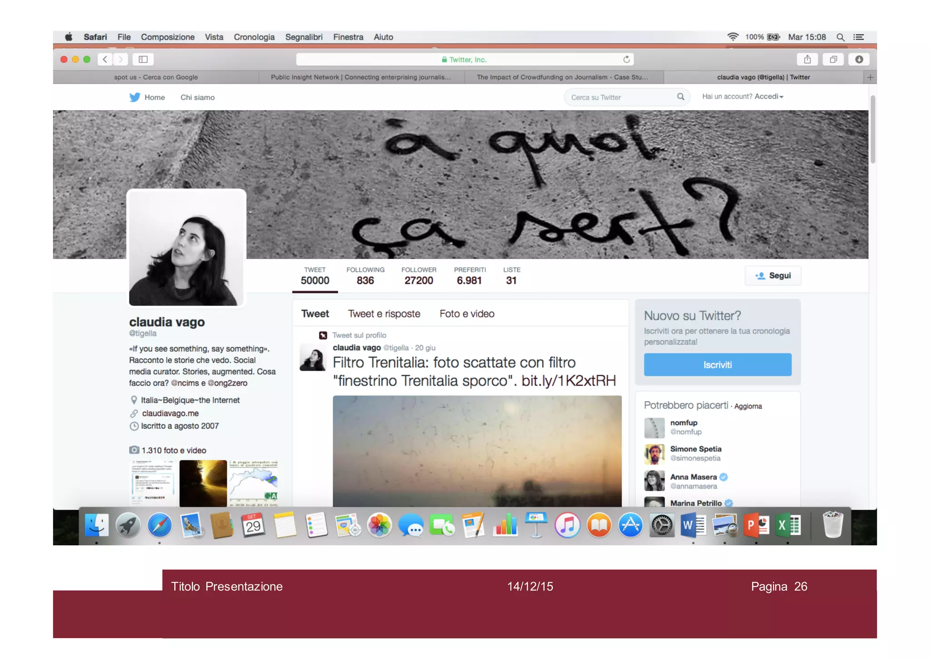Click the page's vertical scrollbar
931x658 pixels.
pos(872,130)
